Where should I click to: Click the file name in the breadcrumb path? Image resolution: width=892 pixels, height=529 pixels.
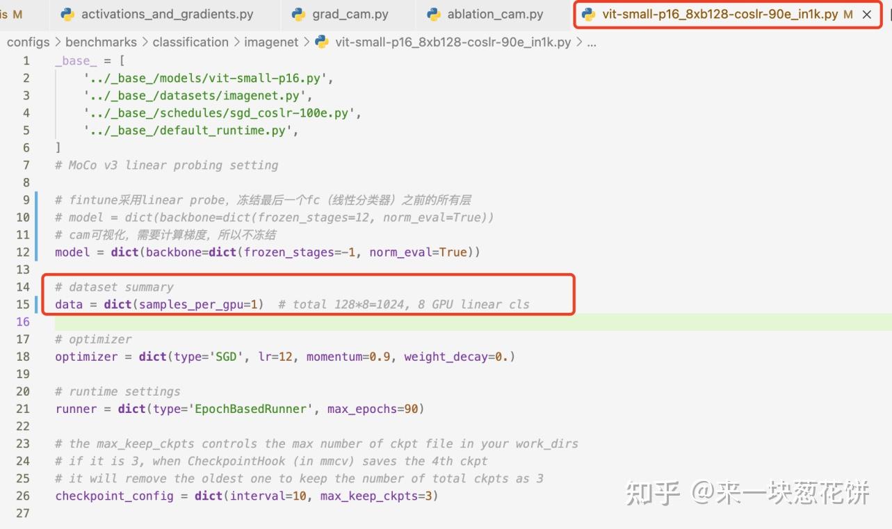pyautogui.click(x=453, y=42)
